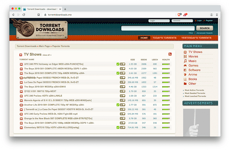This screenshot has width=230, height=150.
Task: Click the page vertical scrollbar
Action: (219, 27)
